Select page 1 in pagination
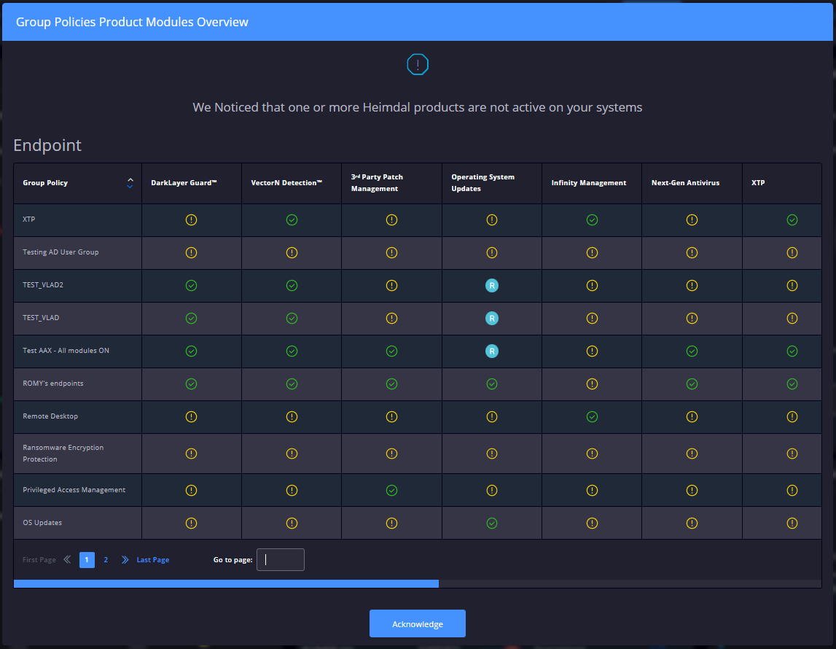This screenshot has width=836, height=649. pos(87,560)
